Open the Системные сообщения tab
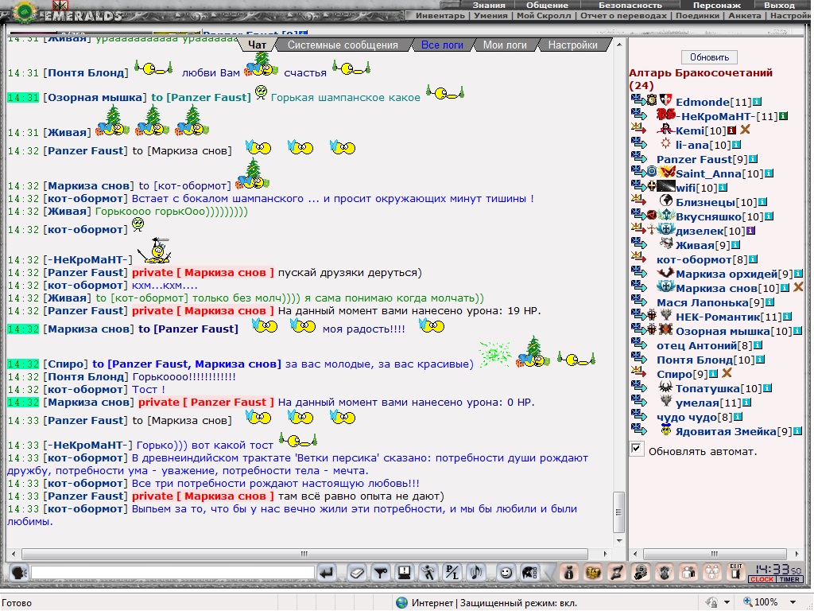 click(343, 45)
